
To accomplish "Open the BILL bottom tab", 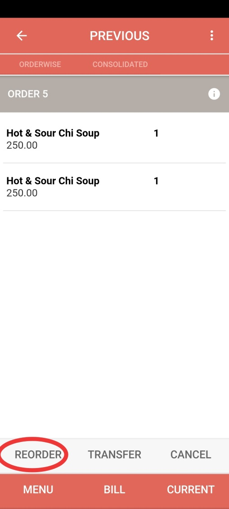I will [x=114, y=490].
